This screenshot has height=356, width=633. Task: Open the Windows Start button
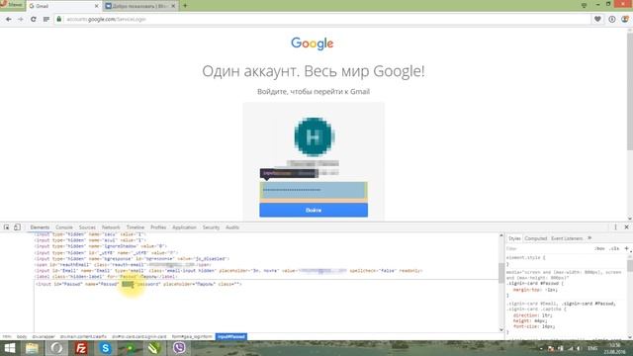(x=9, y=348)
